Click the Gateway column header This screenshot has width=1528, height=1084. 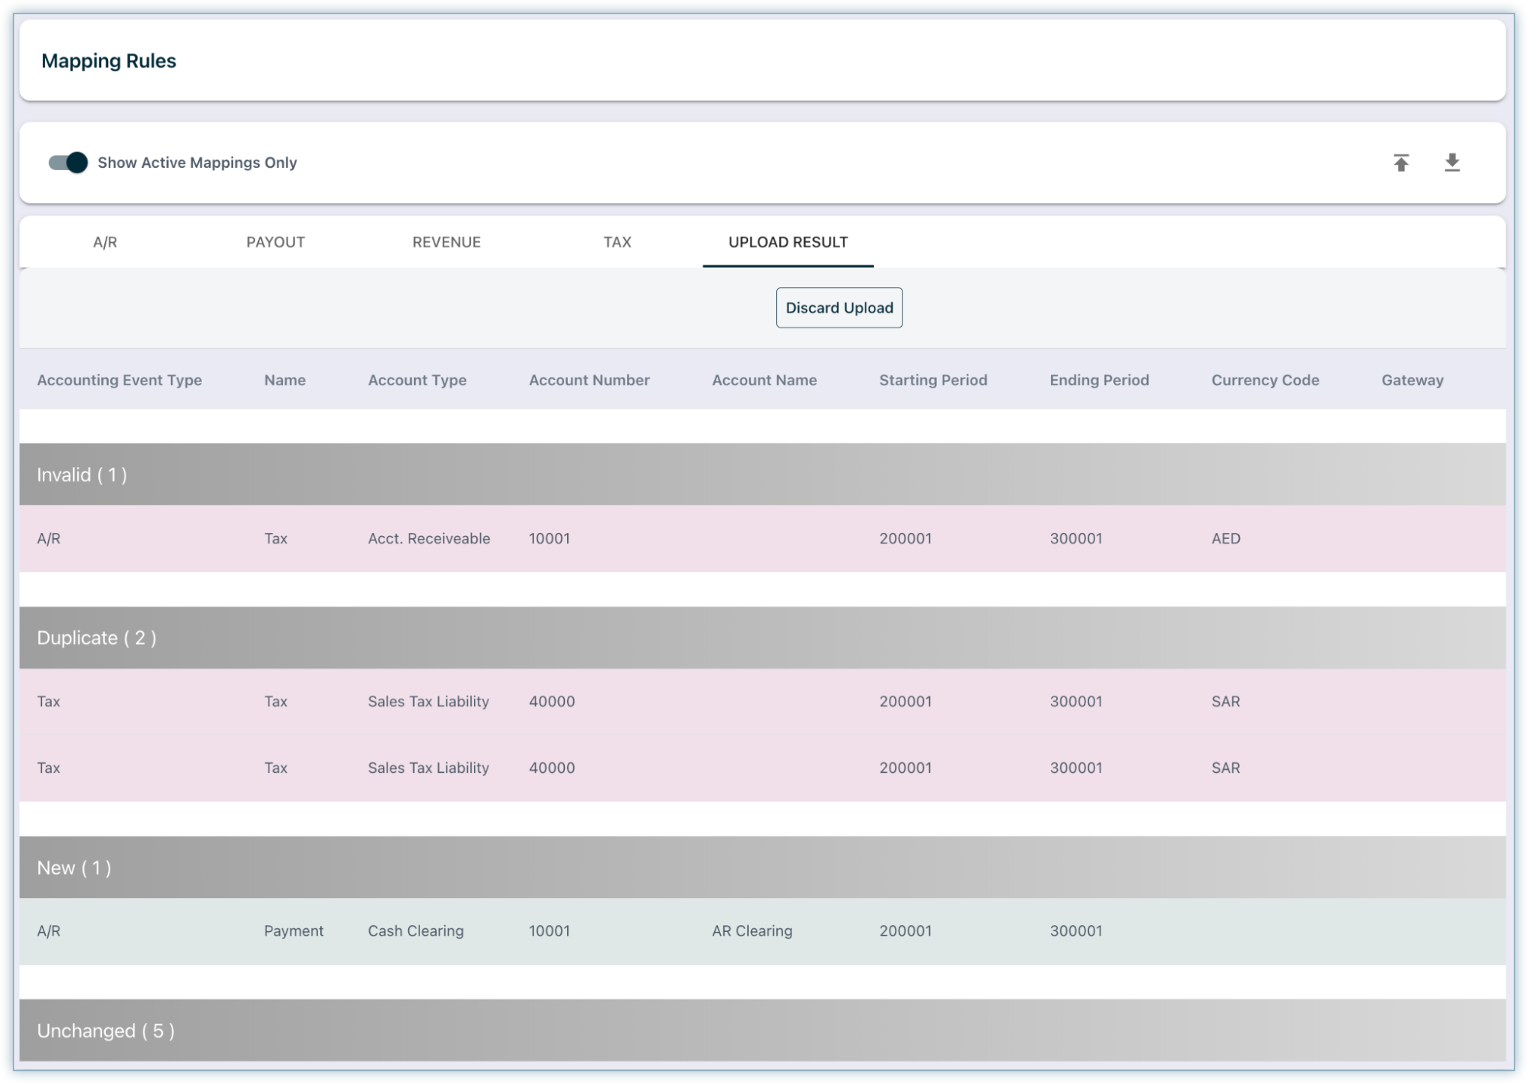[x=1412, y=380]
